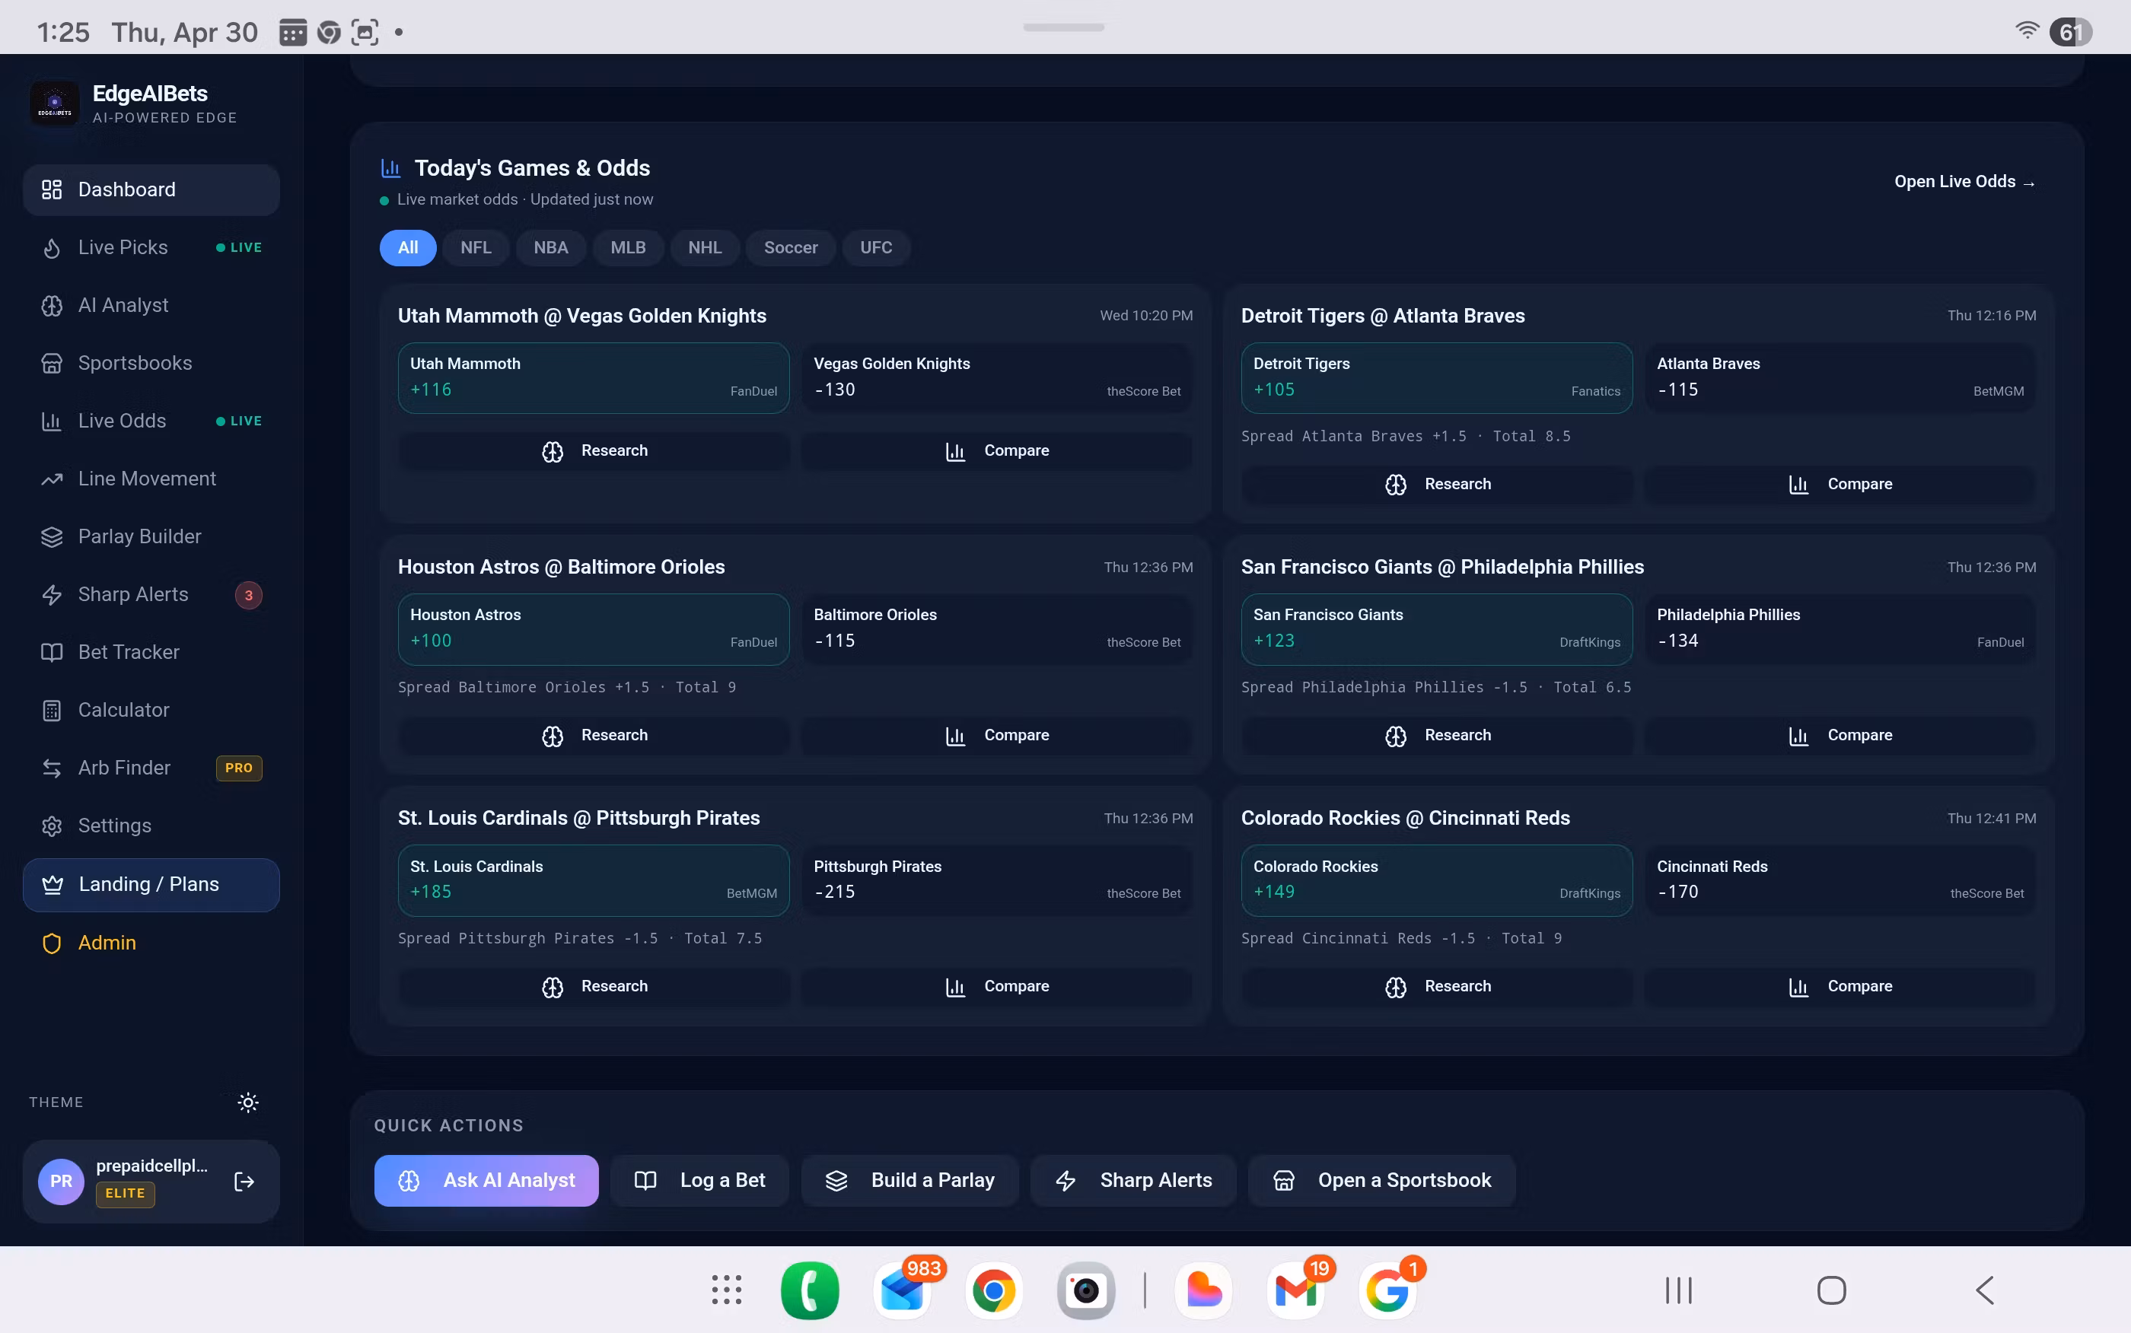Click the PR user avatar
This screenshot has width=2131, height=1333.
[61, 1182]
